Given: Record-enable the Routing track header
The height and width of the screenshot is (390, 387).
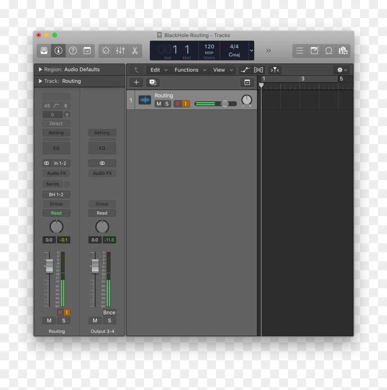Looking at the screenshot, I should tap(177, 104).
